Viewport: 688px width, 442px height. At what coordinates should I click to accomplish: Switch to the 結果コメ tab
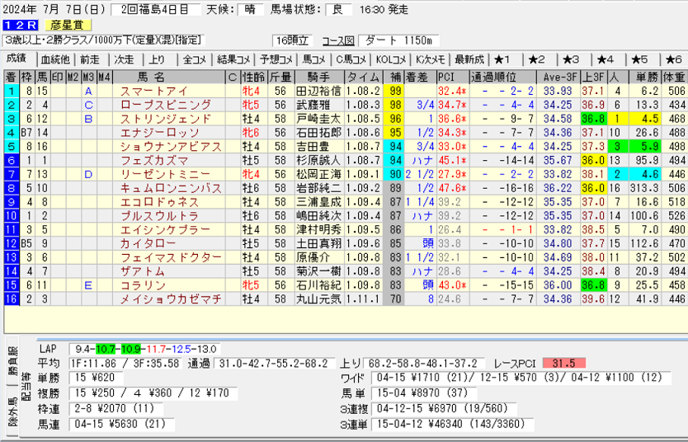tap(233, 59)
